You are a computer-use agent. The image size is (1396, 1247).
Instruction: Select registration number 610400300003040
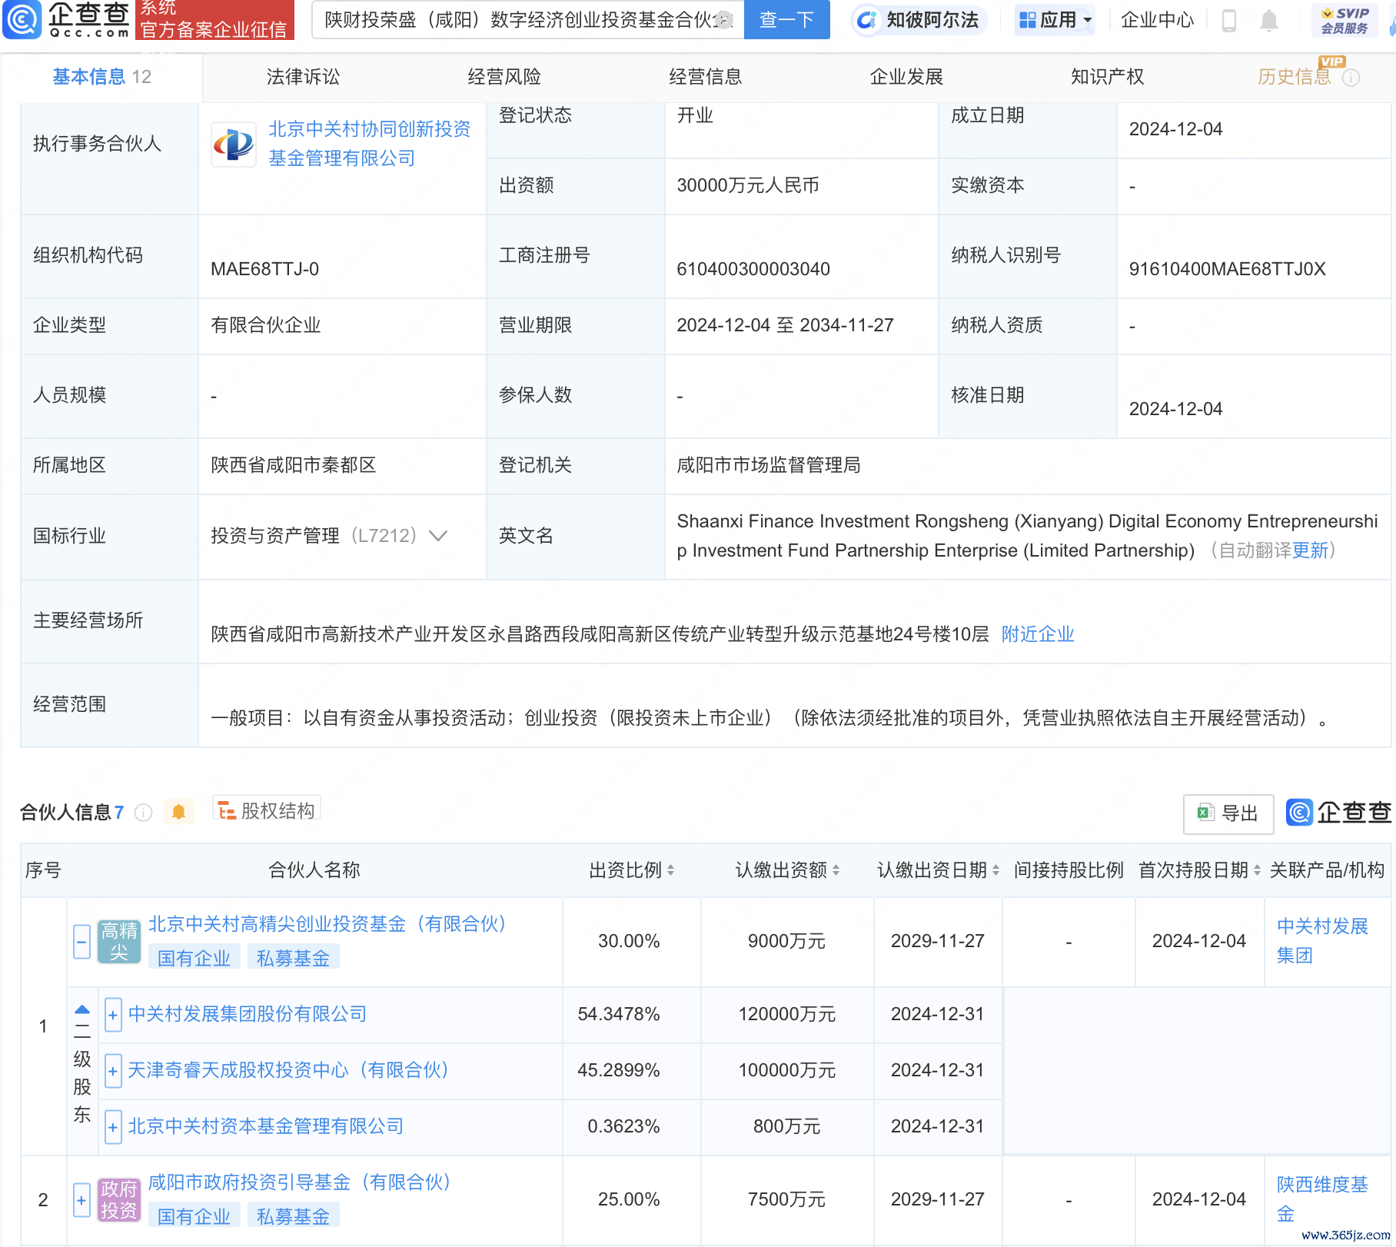click(x=753, y=269)
